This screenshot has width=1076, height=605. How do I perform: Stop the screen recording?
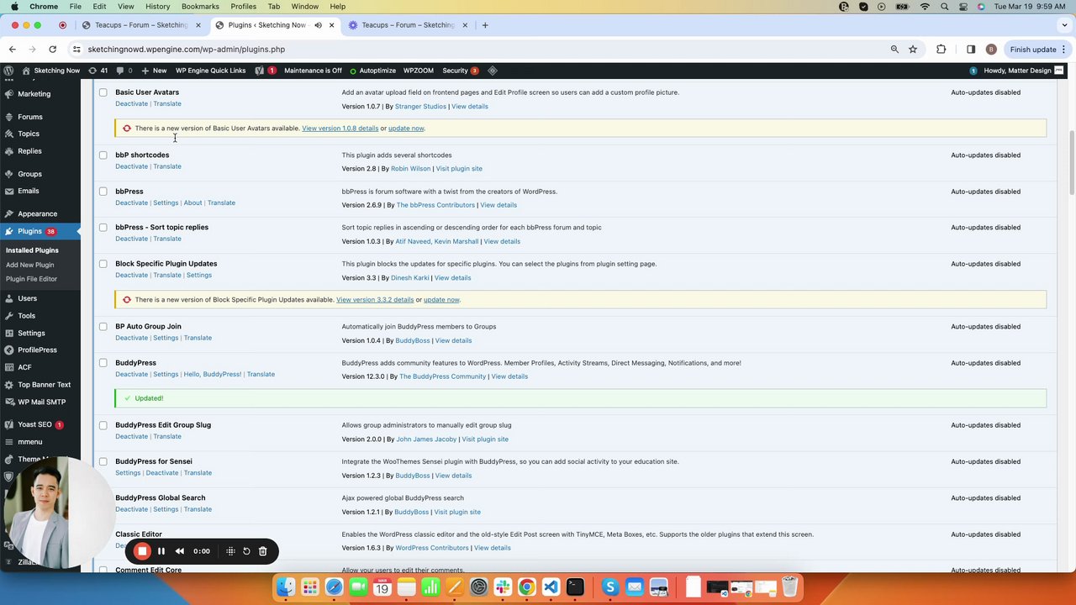tap(142, 551)
